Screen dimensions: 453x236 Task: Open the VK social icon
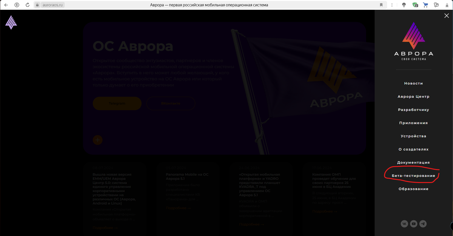click(x=405, y=224)
